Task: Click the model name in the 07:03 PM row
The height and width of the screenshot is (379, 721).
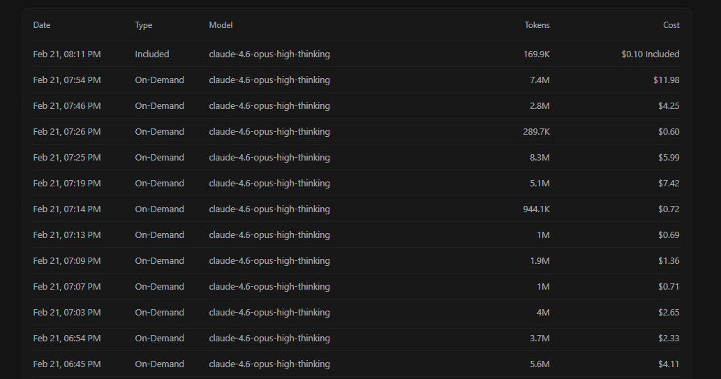Action: click(x=269, y=312)
